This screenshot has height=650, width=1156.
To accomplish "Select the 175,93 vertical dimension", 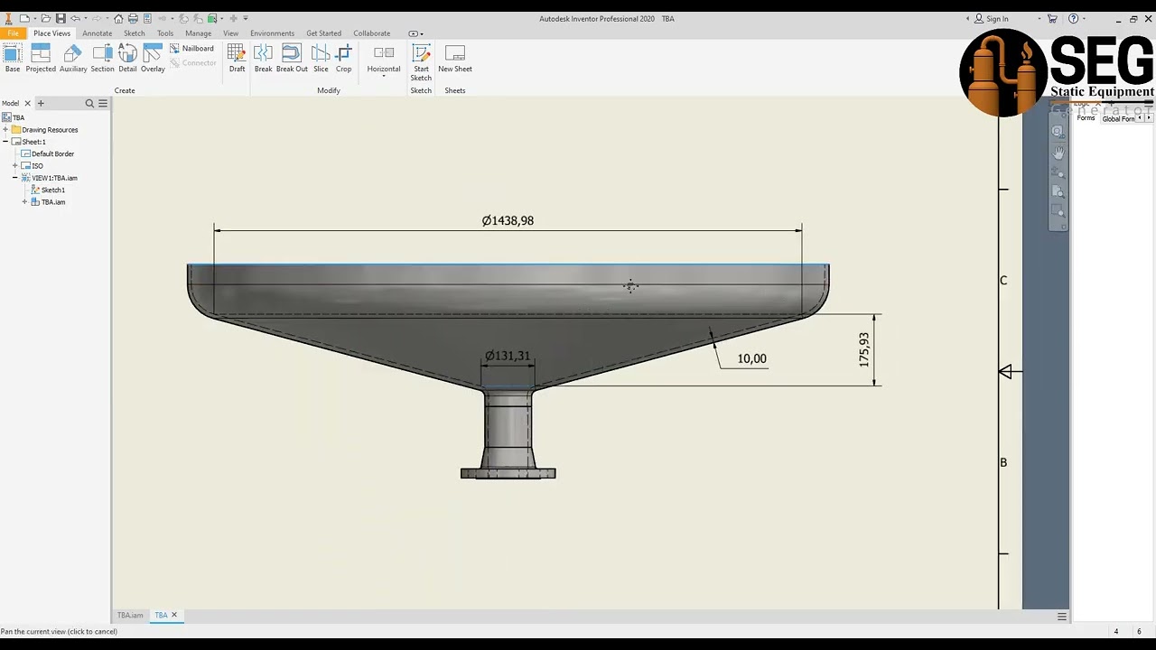I will click(864, 349).
